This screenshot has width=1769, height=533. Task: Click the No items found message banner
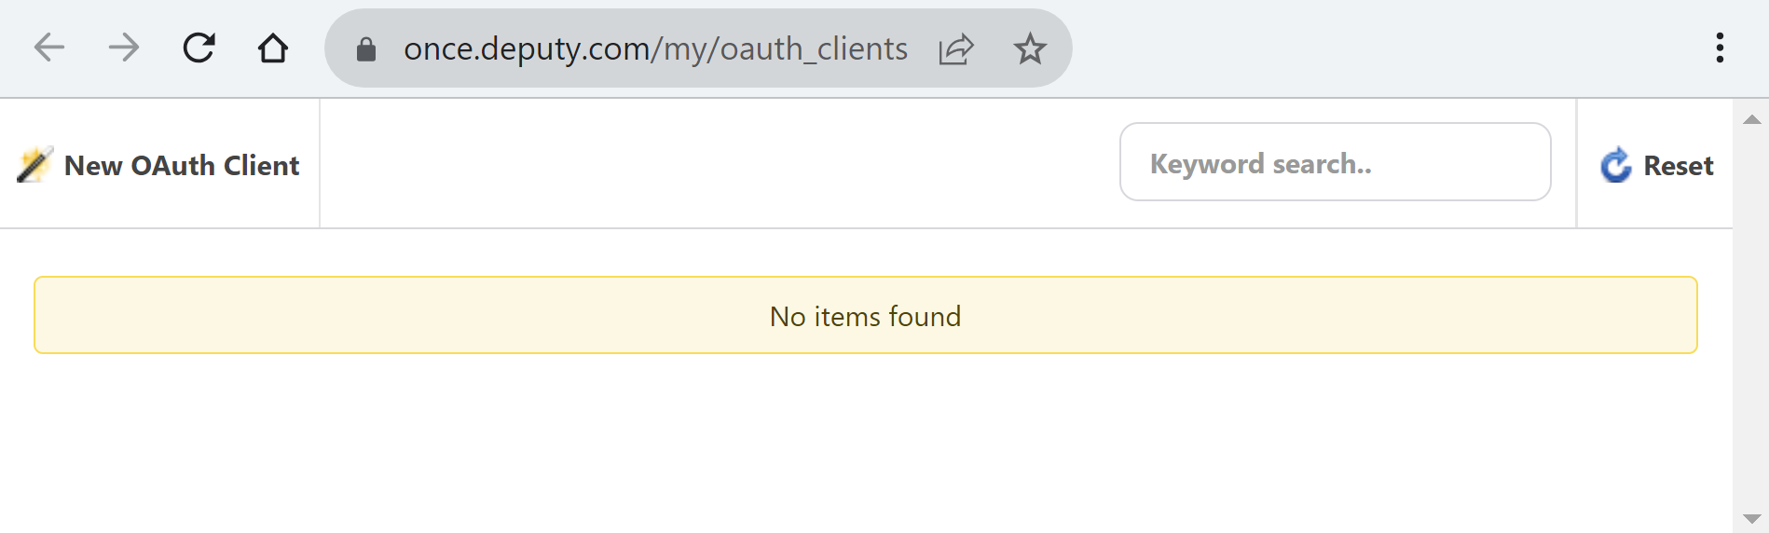pyautogui.click(x=865, y=316)
